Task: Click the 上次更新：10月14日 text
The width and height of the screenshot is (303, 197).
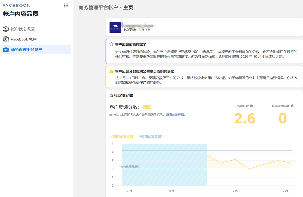Action: tap(137, 30)
